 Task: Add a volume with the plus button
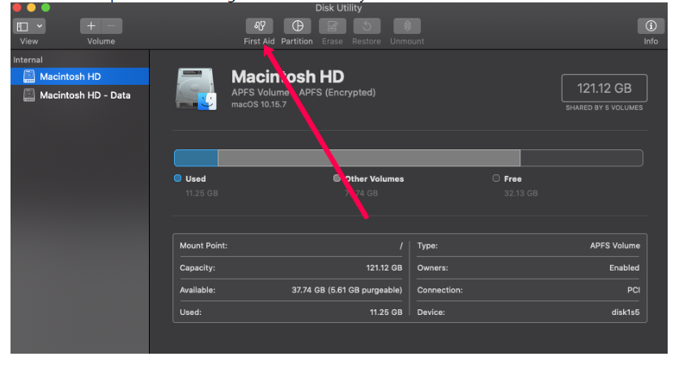(x=91, y=27)
